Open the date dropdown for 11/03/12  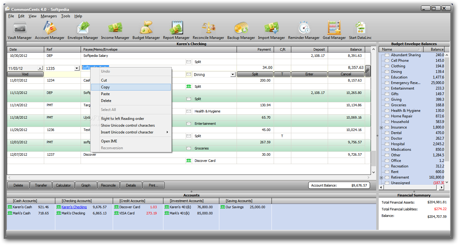(40, 68)
